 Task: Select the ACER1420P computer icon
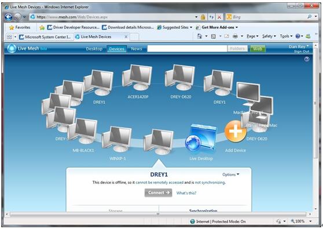[x=137, y=78]
